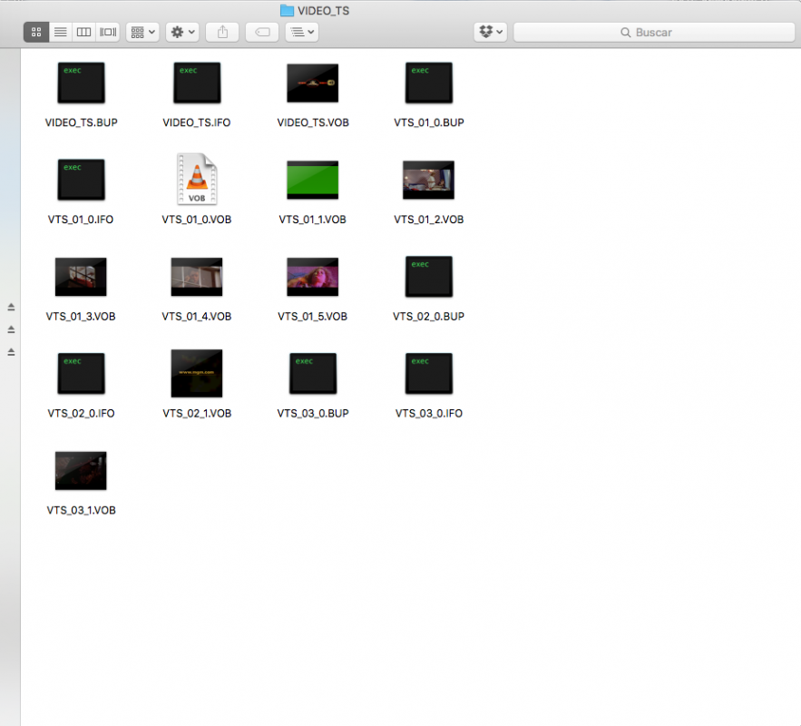This screenshot has height=726, width=801.
Task: Click the VTS_01_0.IFO file name
Action: point(81,220)
